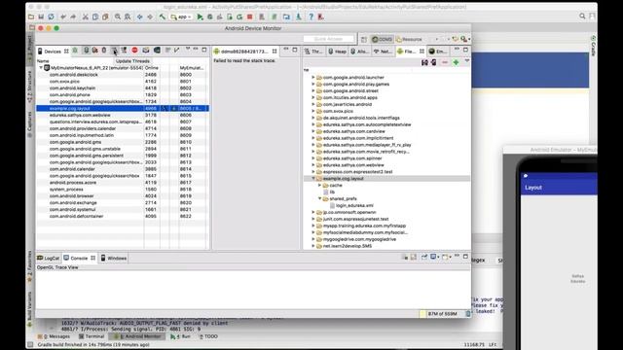Viewport: 623px width, 350px height.
Task: Click Android Studio search magnifier top right
Action: point(582,17)
